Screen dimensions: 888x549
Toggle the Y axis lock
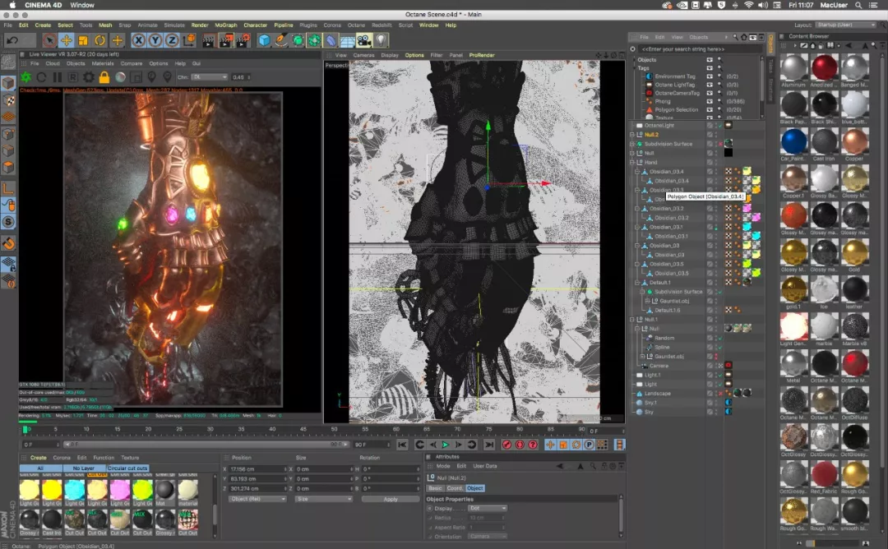(155, 40)
